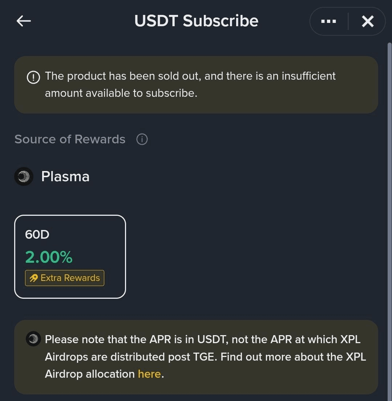Click the Plasma rewards source name

[65, 176]
